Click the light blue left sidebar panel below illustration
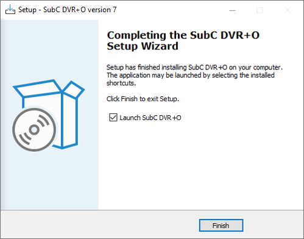Screen dimensions: 304x239 click(49, 181)
